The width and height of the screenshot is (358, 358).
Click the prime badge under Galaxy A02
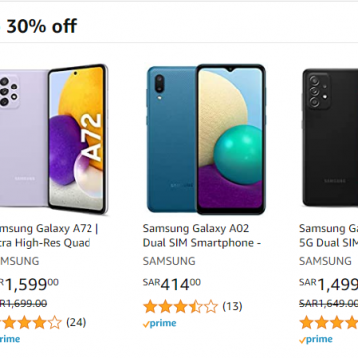159,323
